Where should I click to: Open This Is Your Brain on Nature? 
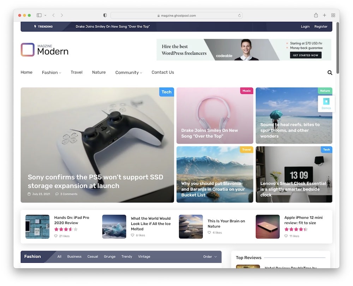click(x=226, y=224)
